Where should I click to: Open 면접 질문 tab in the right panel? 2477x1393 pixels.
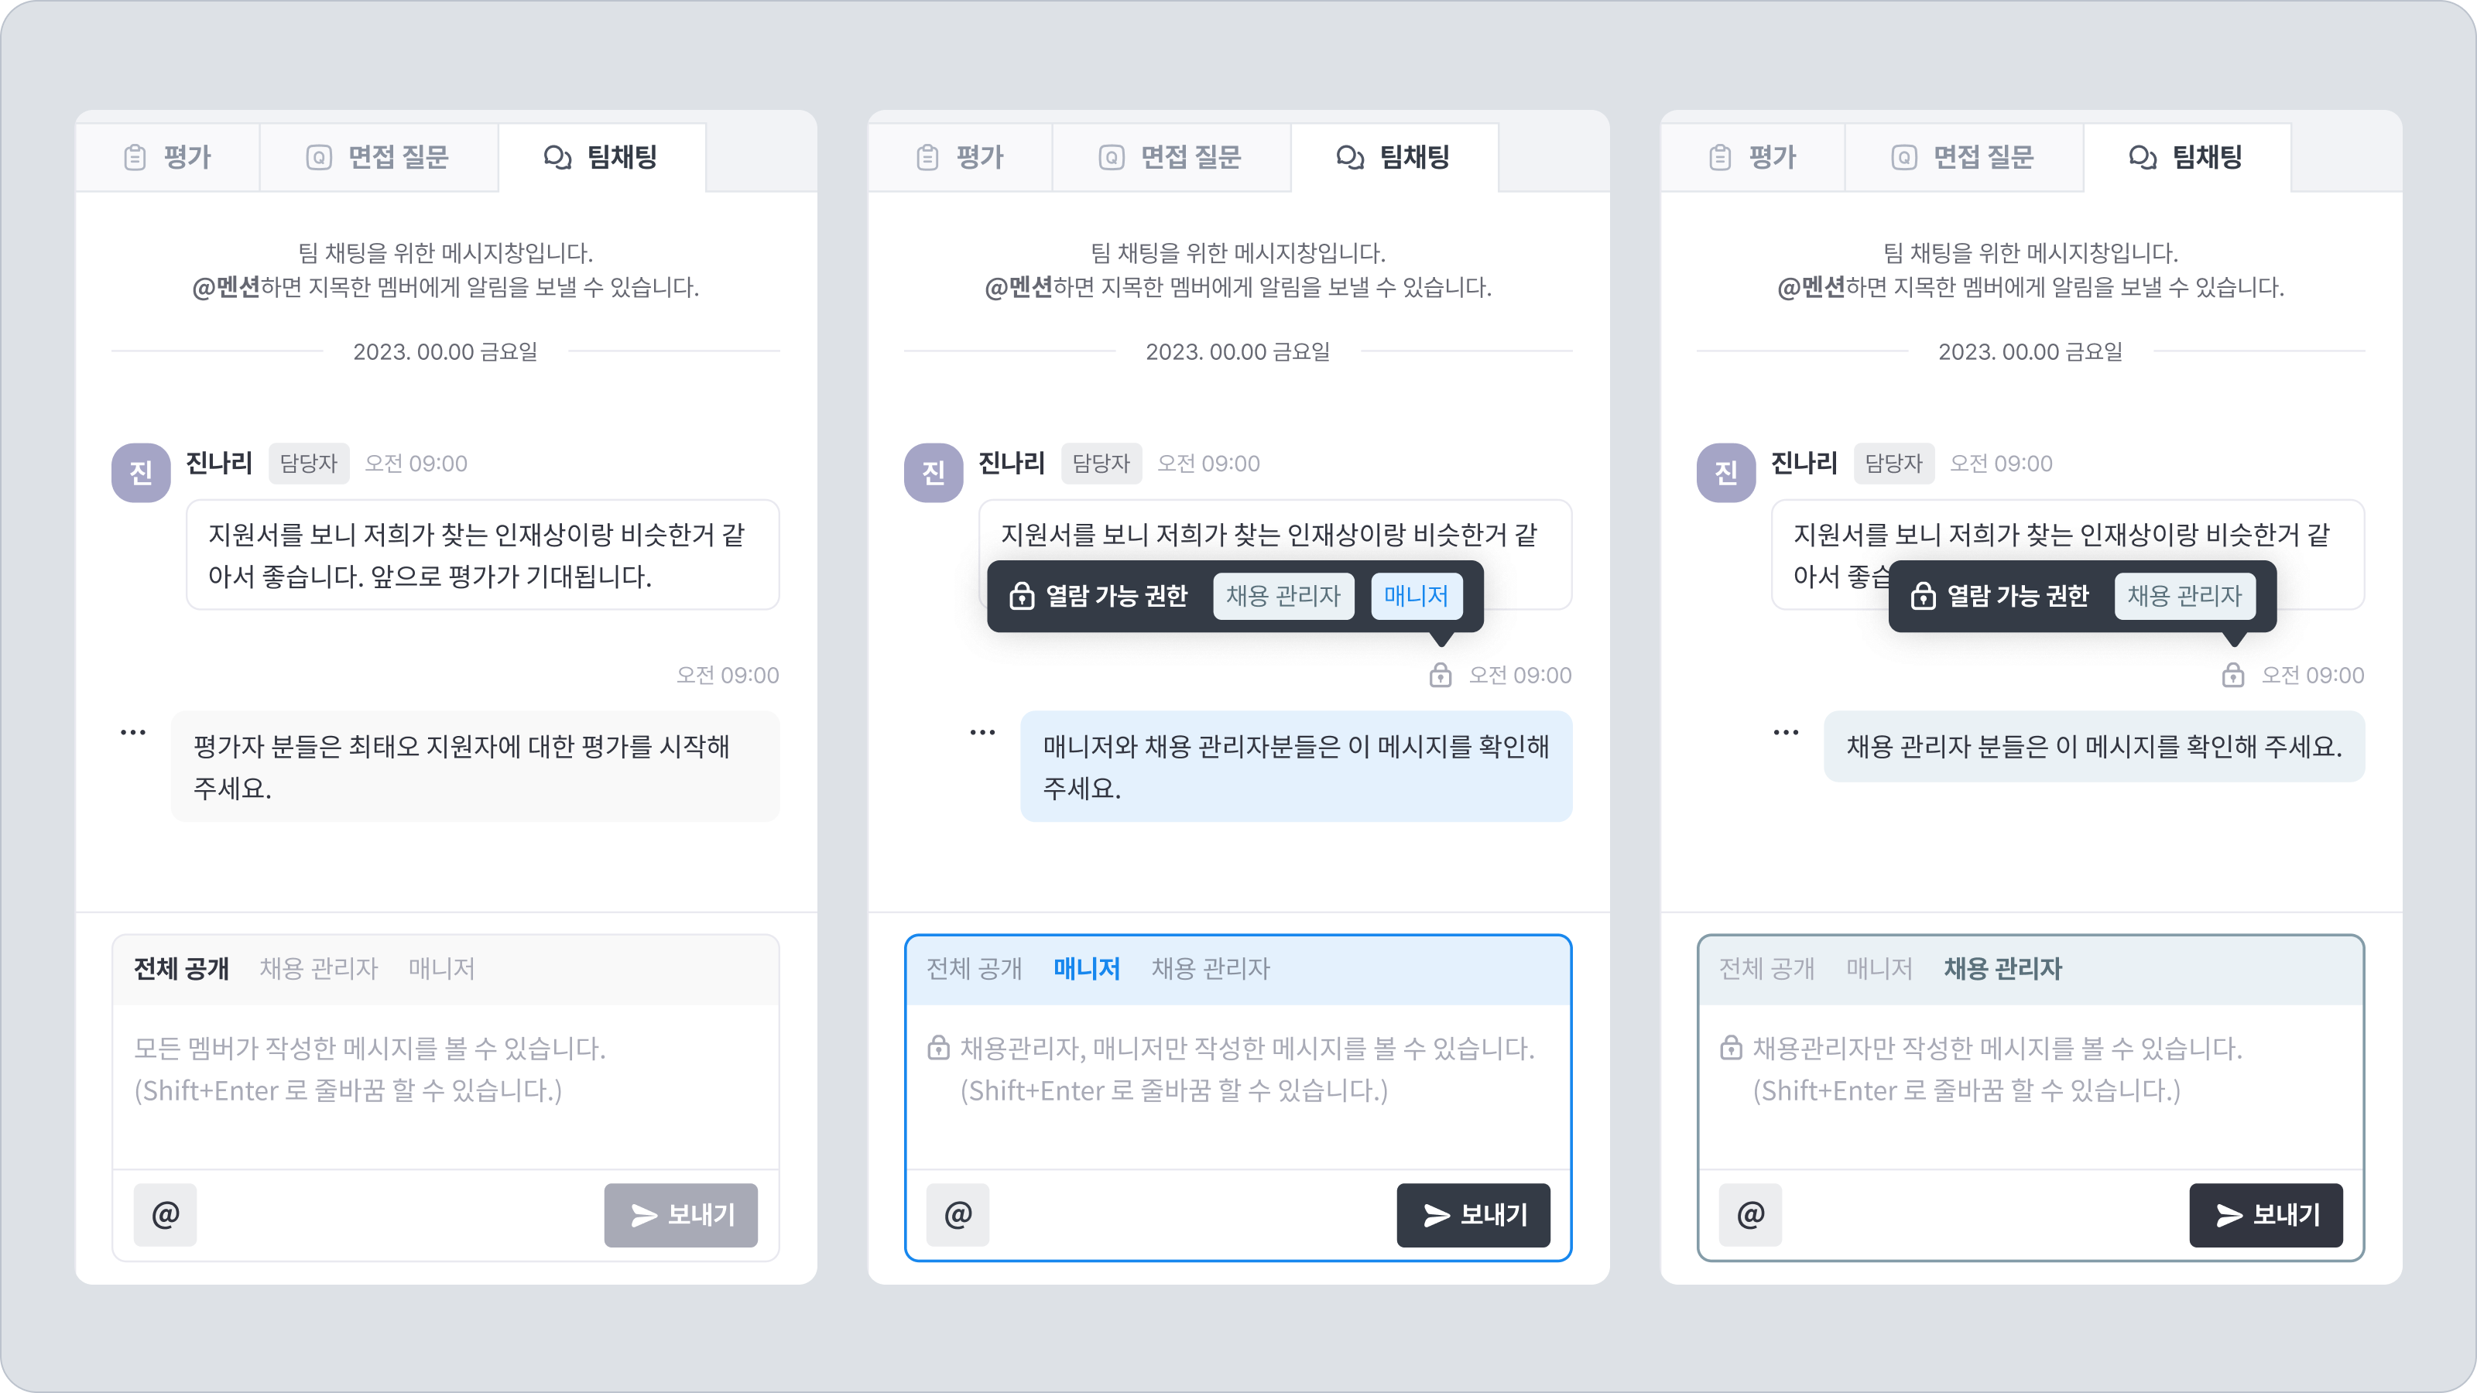tap(1962, 156)
